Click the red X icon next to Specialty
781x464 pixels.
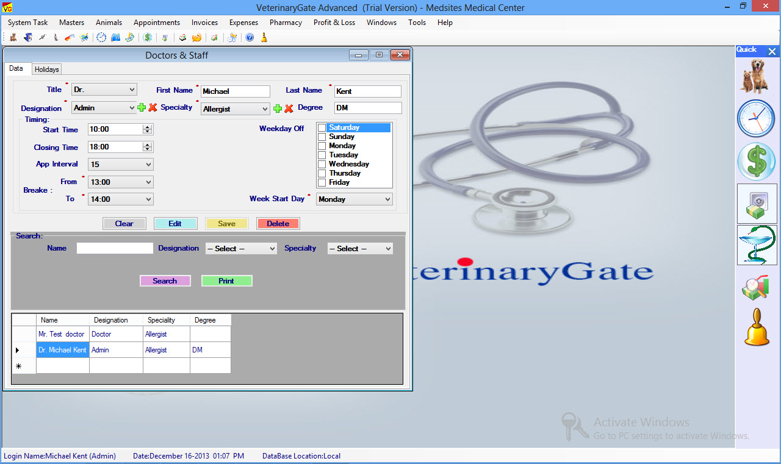(x=289, y=109)
